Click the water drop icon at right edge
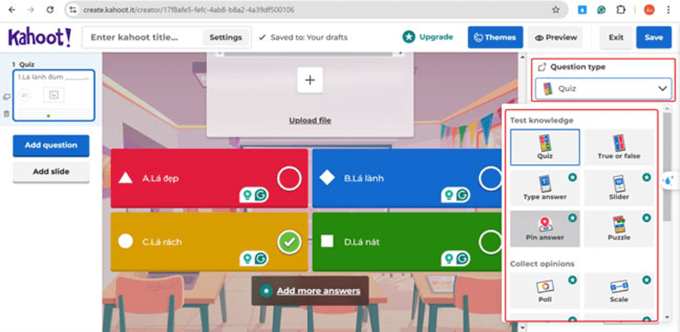The height and width of the screenshot is (332, 680). [x=669, y=181]
